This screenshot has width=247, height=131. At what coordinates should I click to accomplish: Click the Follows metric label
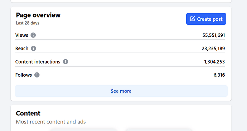pos(24,75)
